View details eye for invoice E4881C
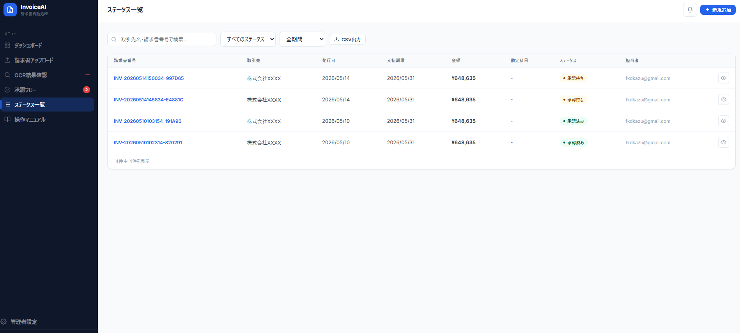 click(x=723, y=99)
